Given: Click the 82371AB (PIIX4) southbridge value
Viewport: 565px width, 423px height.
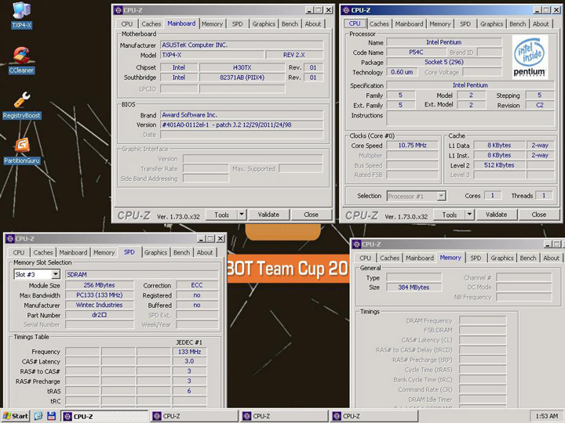Looking at the screenshot, I should click(x=242, y=78).
